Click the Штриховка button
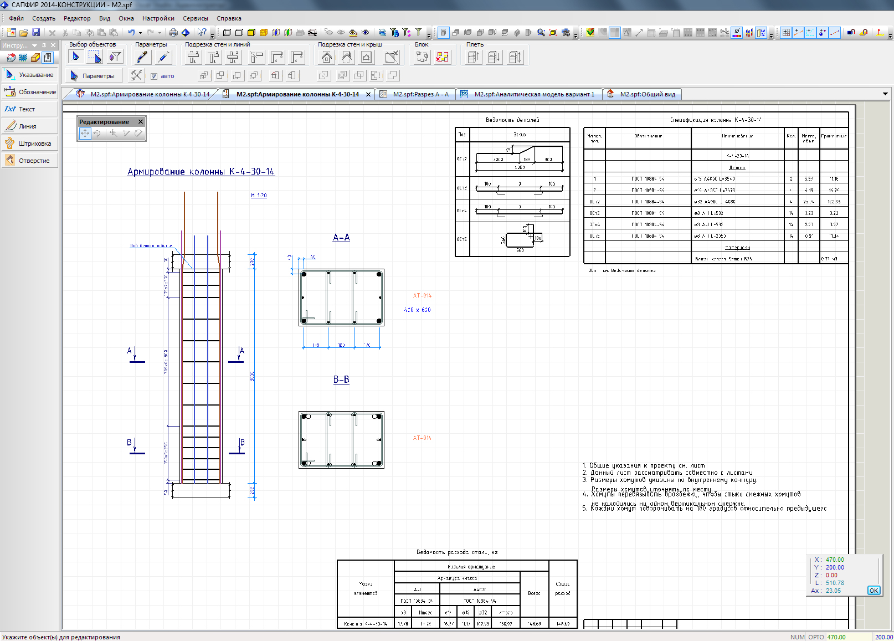This screenshot has height=641, width=894. (30, 143)
